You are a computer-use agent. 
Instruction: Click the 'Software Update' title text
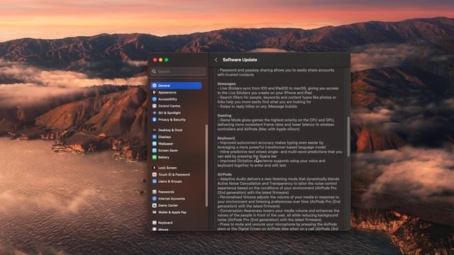(240, 59)
